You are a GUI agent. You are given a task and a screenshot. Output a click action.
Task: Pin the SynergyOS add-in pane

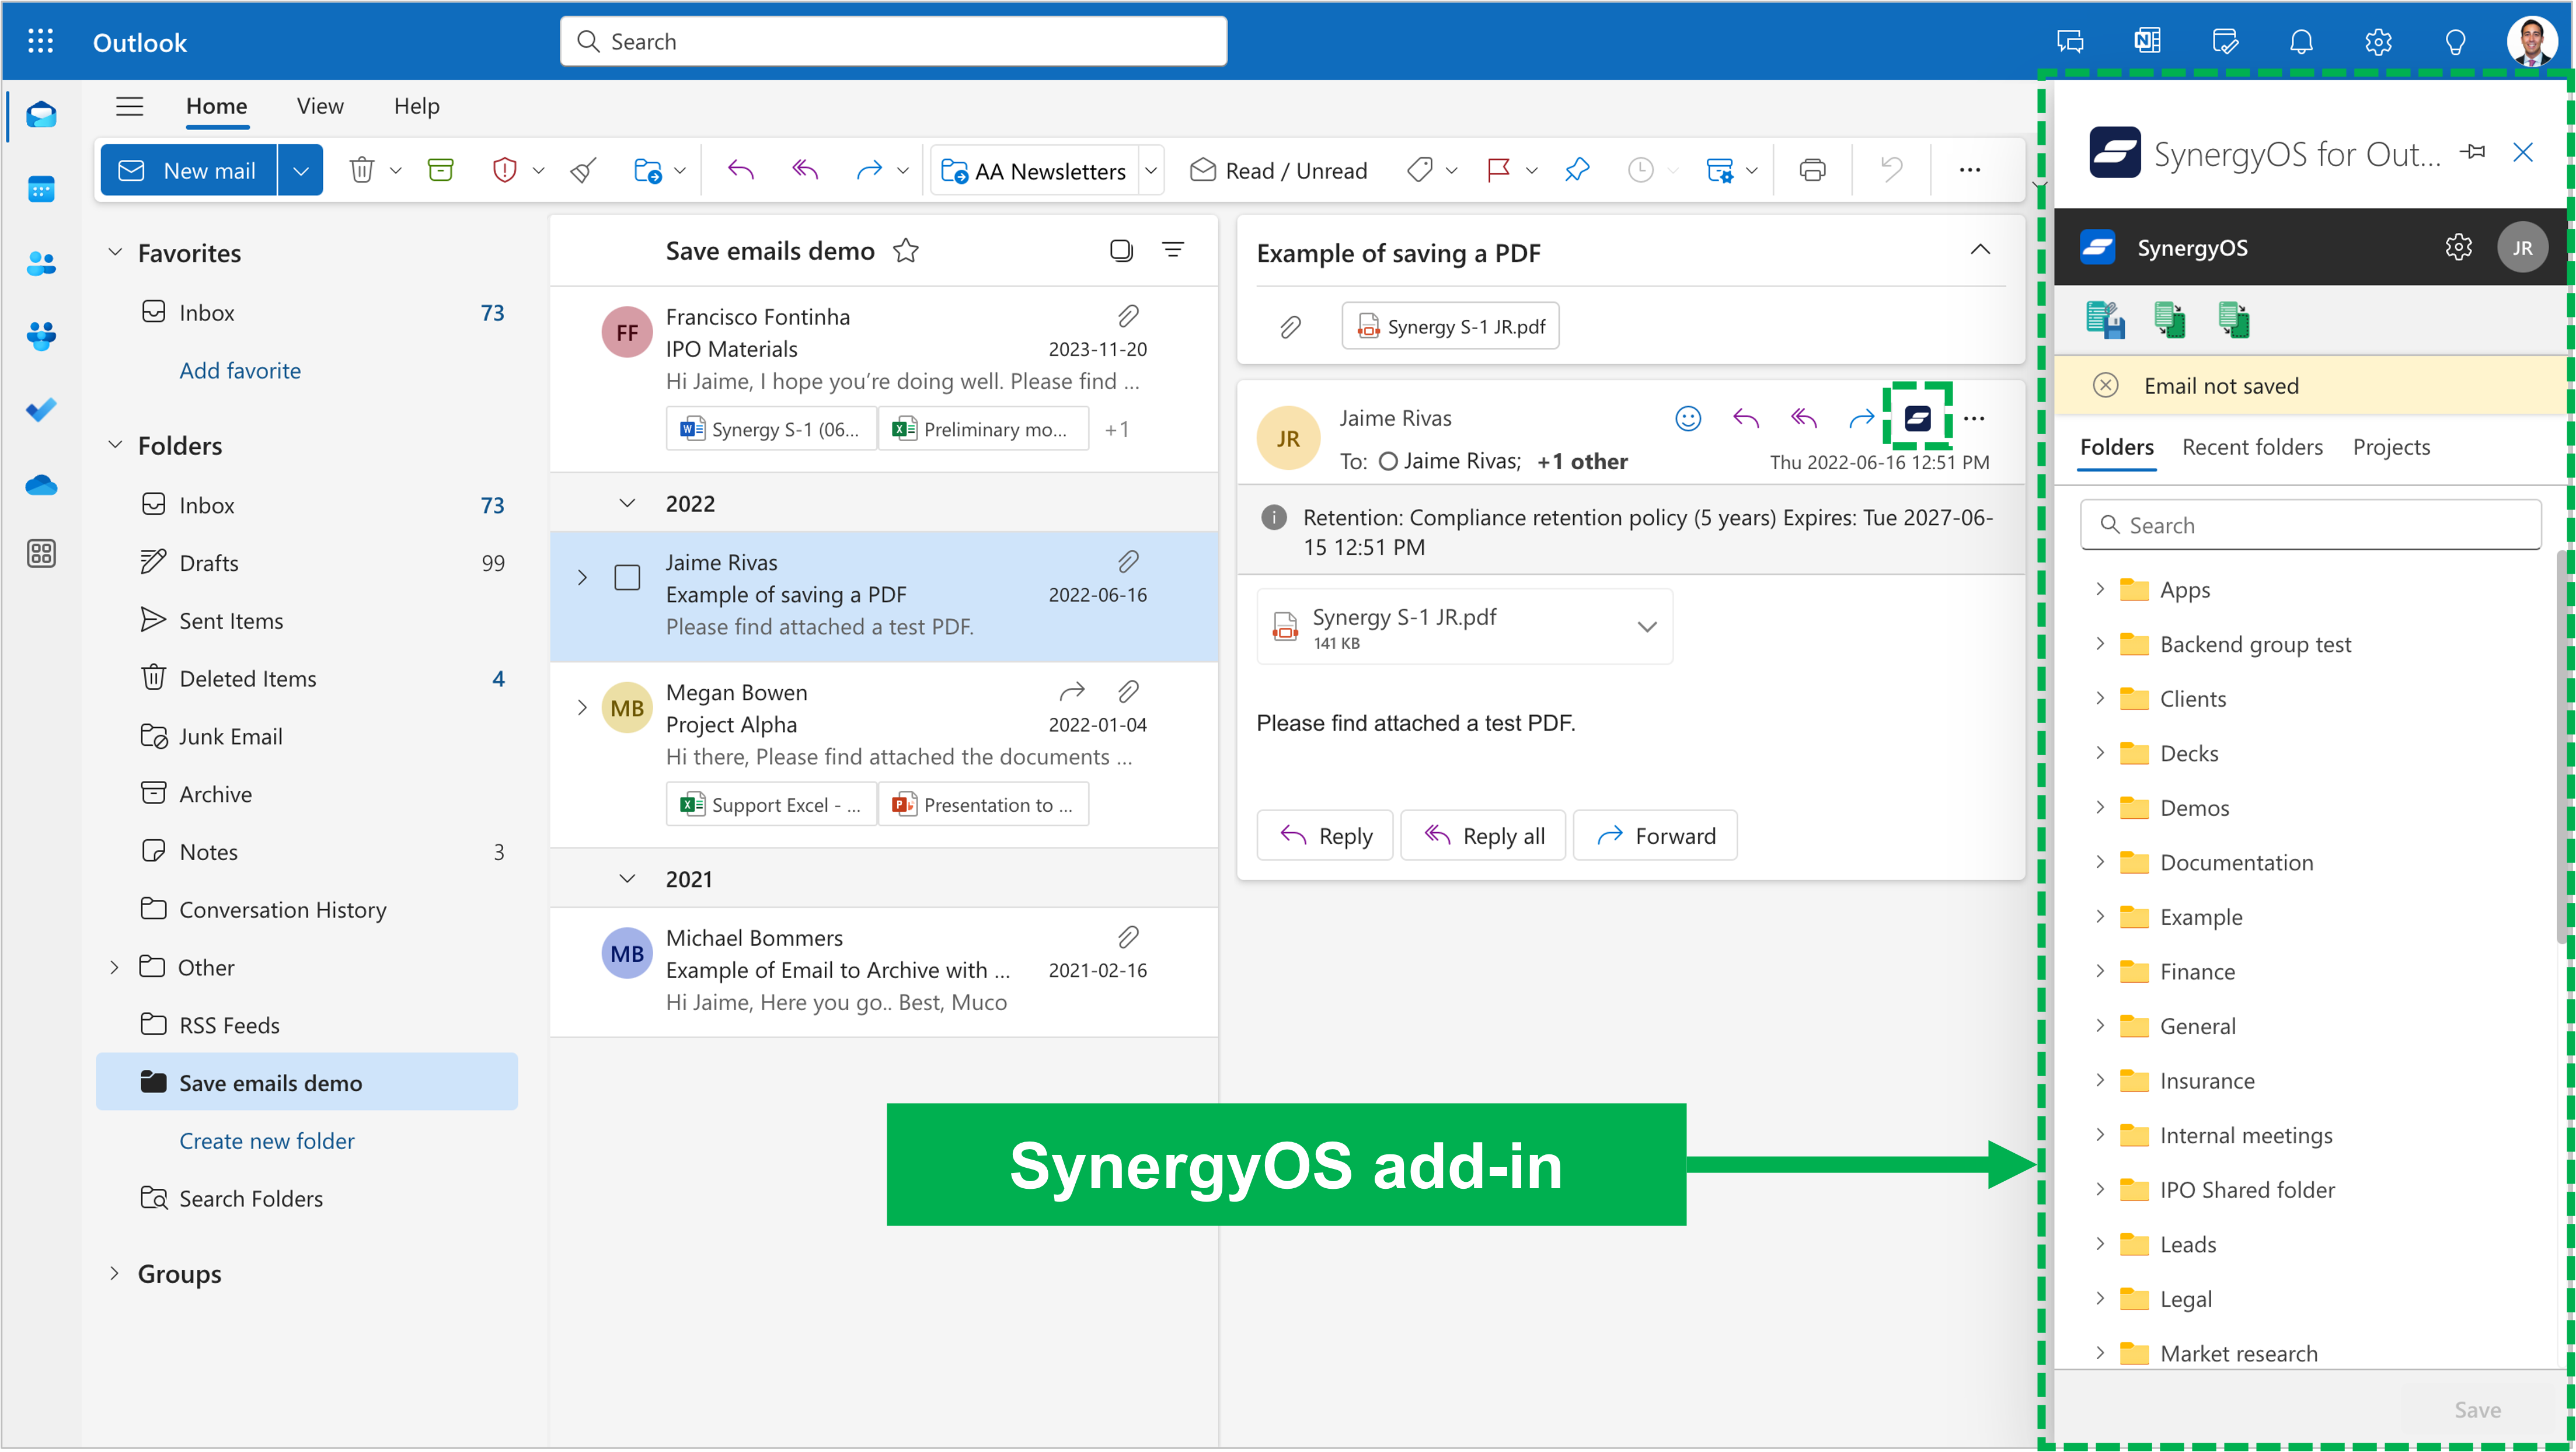click(2473, 152)
